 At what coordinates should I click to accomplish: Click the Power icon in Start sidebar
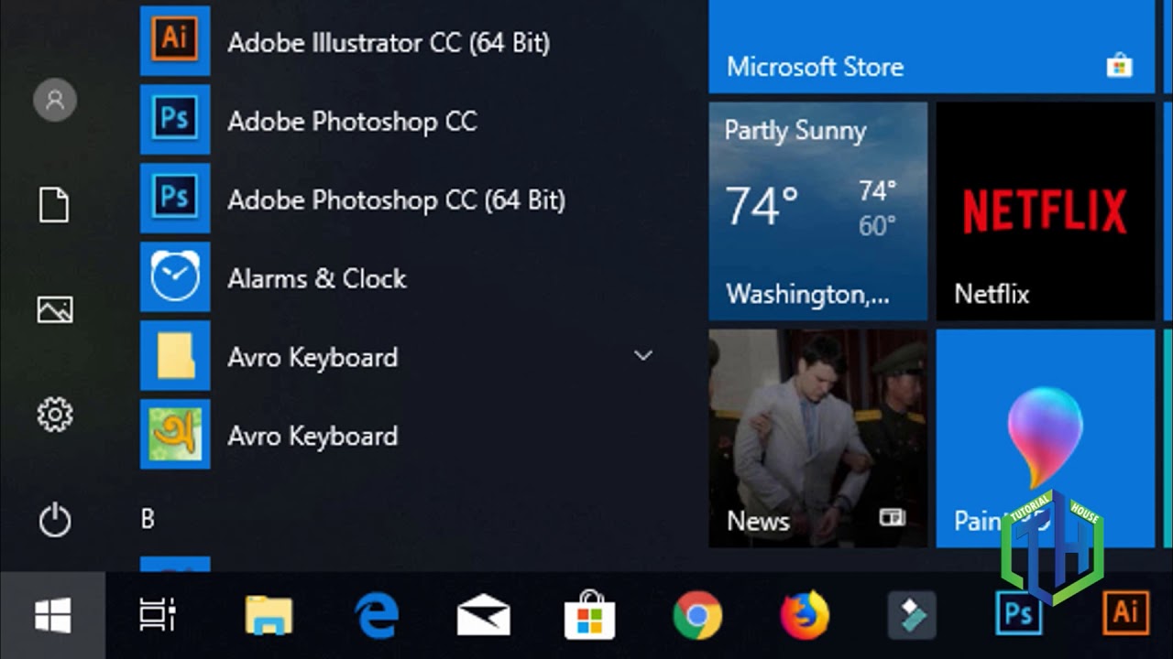[55, 520]
